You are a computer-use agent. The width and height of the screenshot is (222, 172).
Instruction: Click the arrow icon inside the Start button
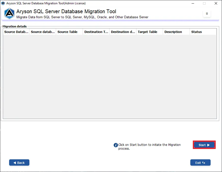point(208,145)
